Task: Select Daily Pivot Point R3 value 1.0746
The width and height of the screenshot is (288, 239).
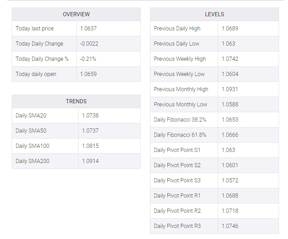Action: [x=230, y=226]
